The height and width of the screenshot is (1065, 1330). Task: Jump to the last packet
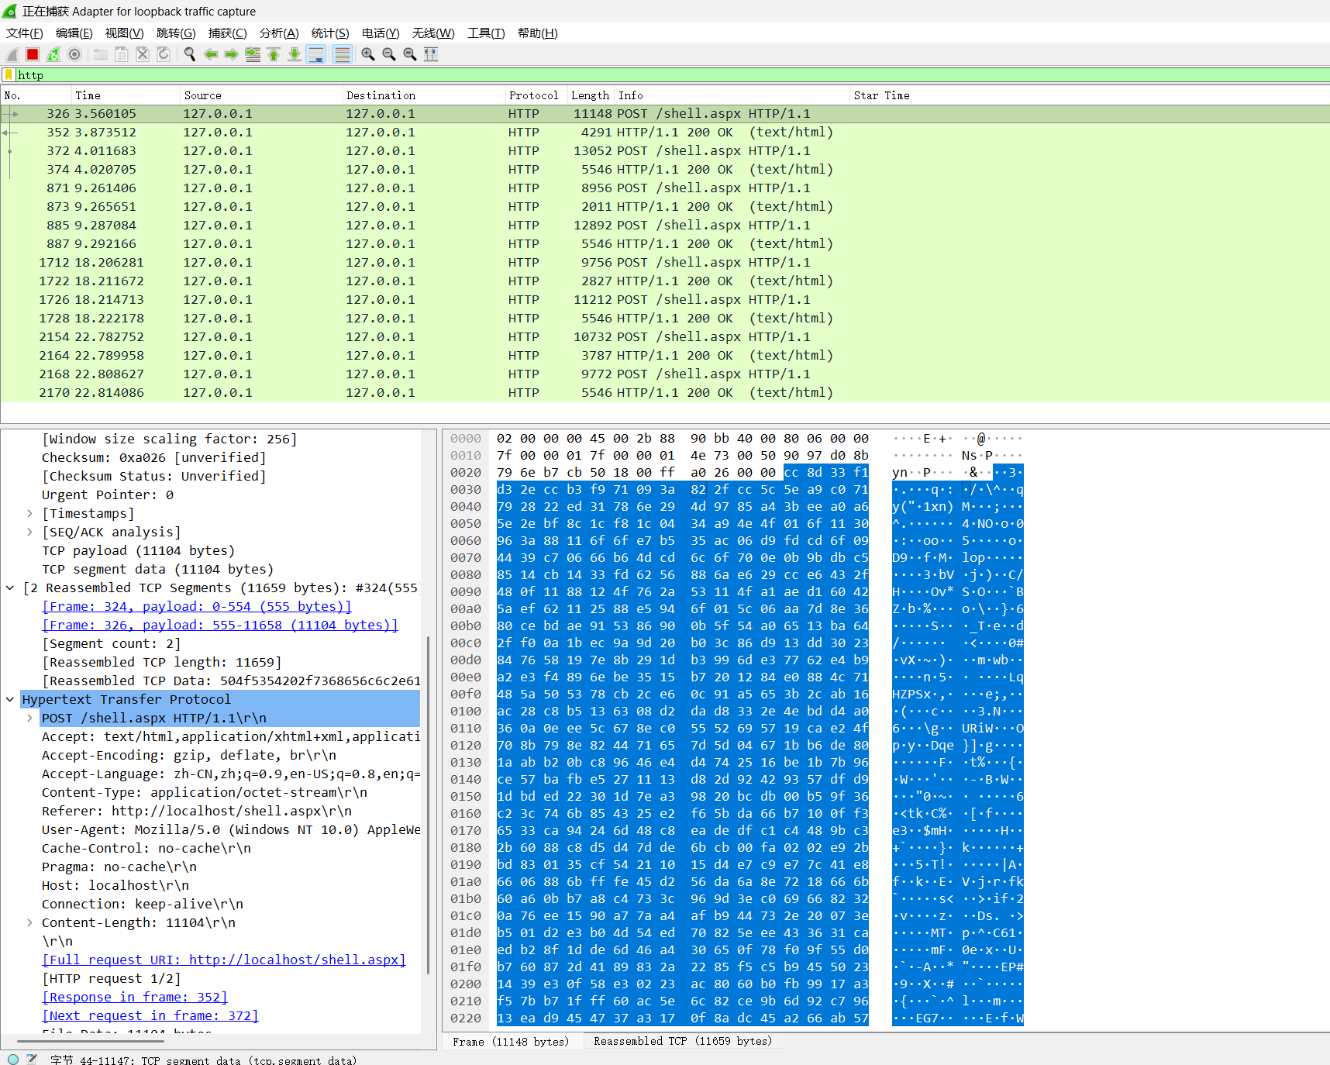point(295,54)
